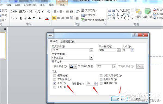This screenshot has height=104, width=163.
Task: Check 等高字符(Q) equalize height checkbox
Action: 101,83
